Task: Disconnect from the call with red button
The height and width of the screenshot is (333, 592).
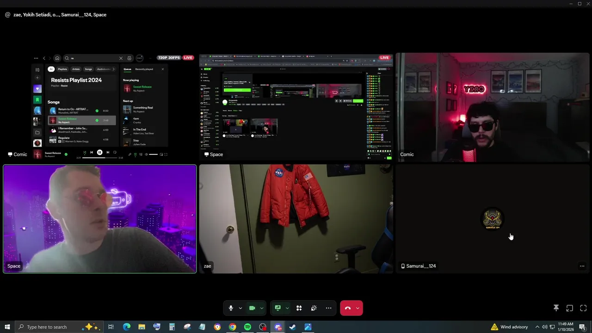Action: click(x=348, y=308)
